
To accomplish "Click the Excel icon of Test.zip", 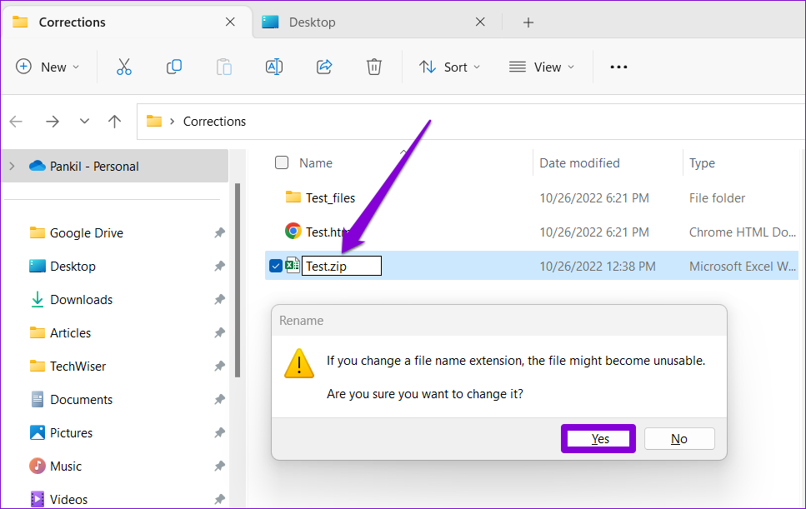I will pos(293,266).
